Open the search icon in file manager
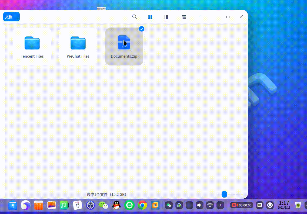 click(x=134, y=17)
